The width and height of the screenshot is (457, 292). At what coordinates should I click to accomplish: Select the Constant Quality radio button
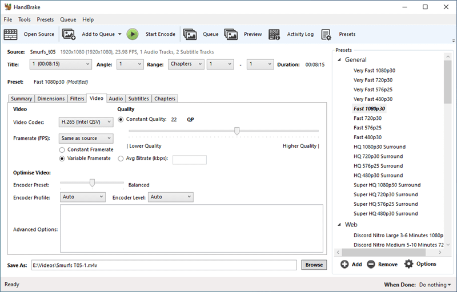pyautogui.click(x=121, y=120)
